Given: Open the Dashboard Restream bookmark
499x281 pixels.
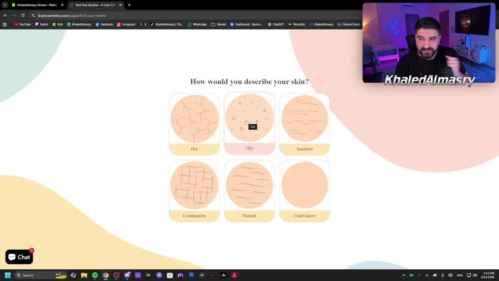Looking at the screenshot, I should tap(246, 24).
